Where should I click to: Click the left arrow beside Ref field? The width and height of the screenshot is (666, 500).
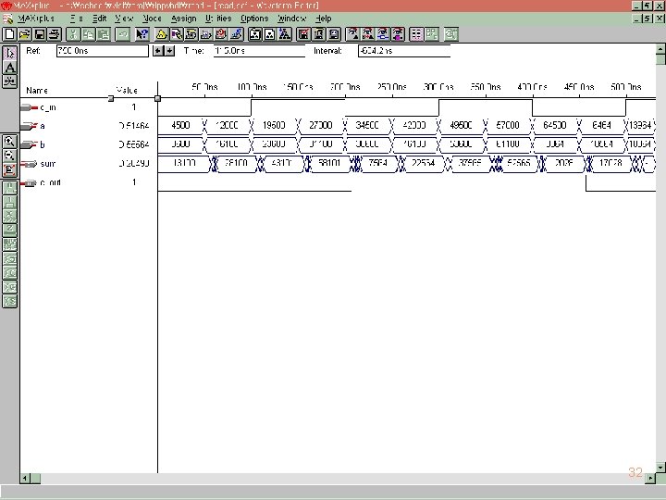tap(158, 51)
